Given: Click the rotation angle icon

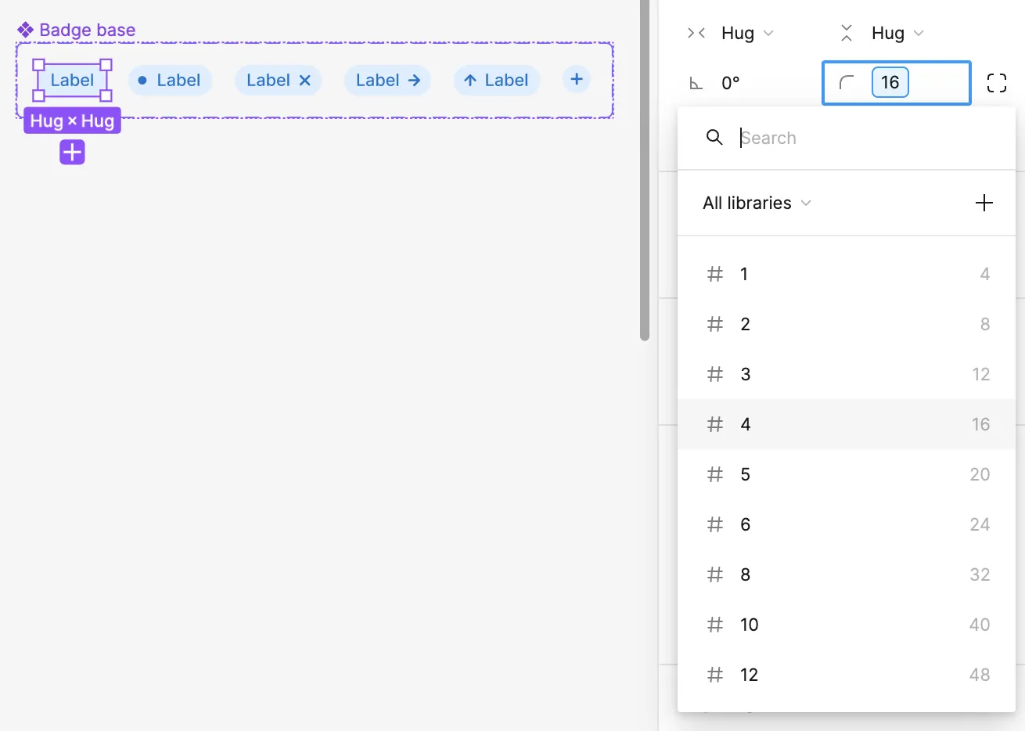Looking at the screenshot, I should [x=696, y=83].
